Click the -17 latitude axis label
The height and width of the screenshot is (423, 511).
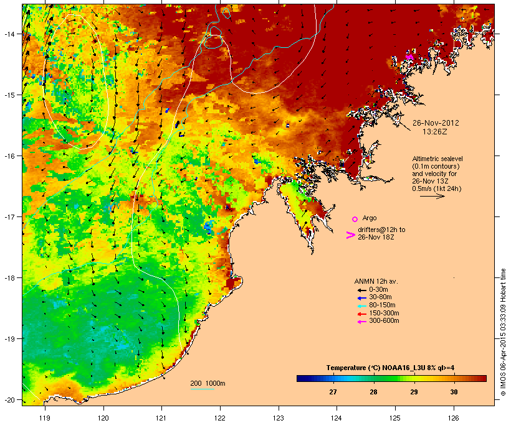click(9, 216)
